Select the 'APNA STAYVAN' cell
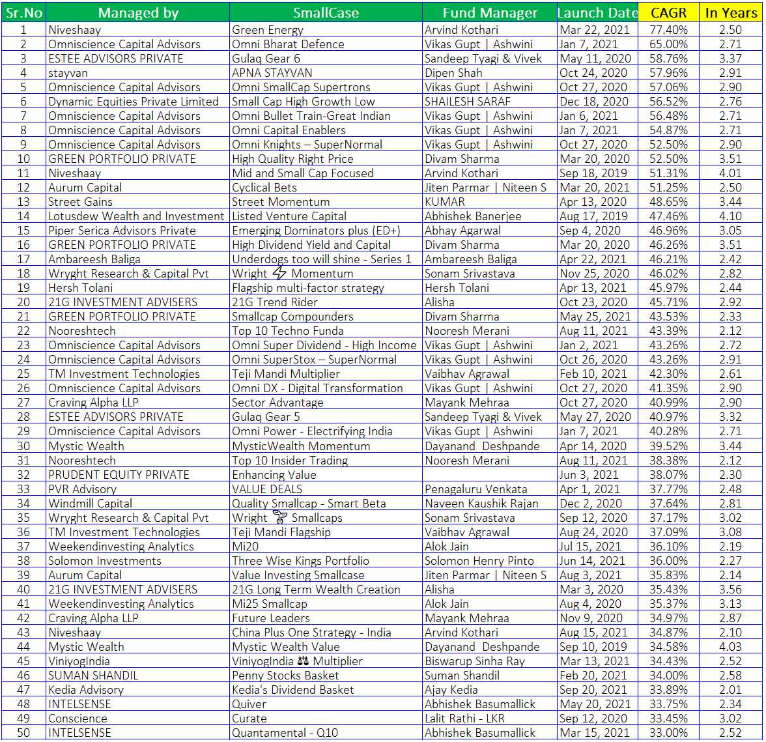This screenshot has width=766, height=742. (326, 73)
